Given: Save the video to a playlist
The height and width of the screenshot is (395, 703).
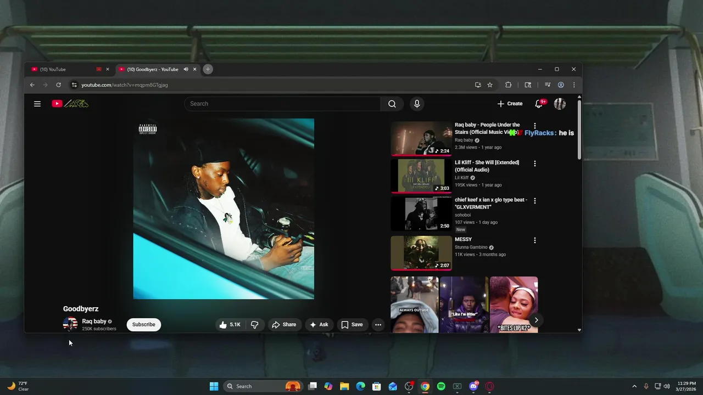Looking at the screenshot, I should click(352, 325).
